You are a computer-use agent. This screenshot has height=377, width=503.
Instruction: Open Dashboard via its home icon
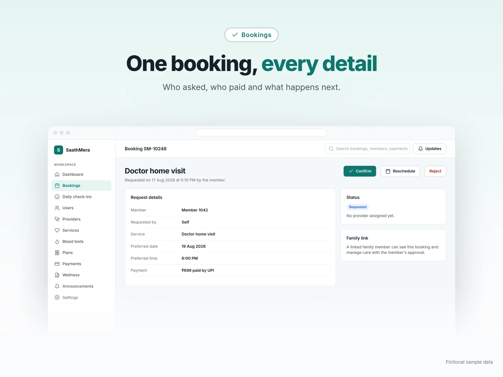coord(57,174)
